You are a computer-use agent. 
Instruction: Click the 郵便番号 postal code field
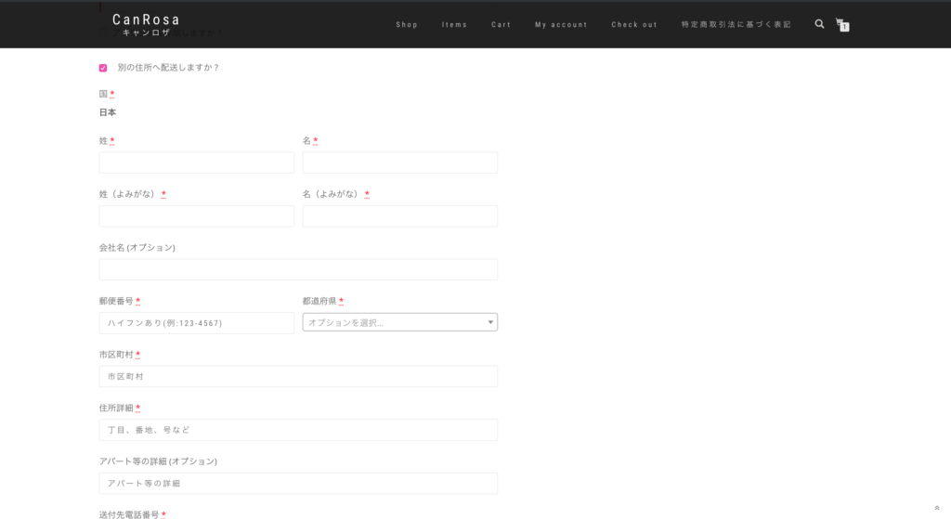tap(197, 323)
